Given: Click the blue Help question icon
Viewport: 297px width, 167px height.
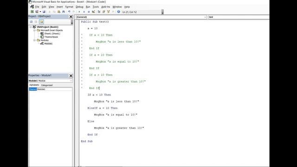Looking at the screenshot, I should (x=119, y=12).
